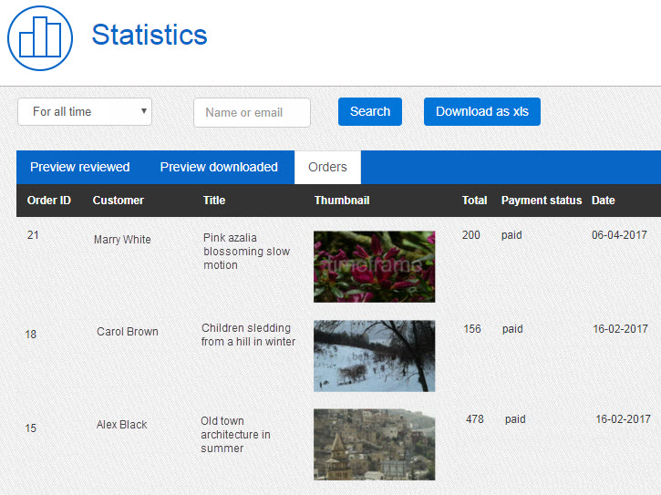Screen dimensions: 661x495
Task: Open order ID 15
Action: click(x=31, y=428)
